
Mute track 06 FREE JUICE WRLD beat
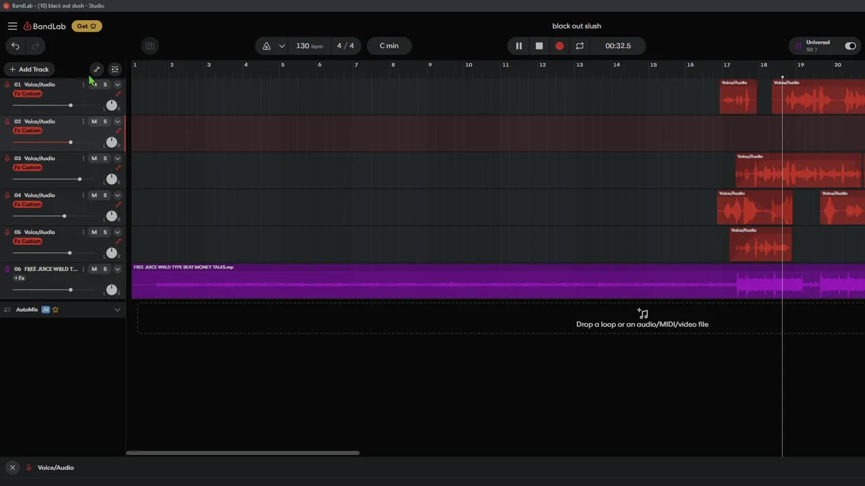click(x=94, y=269)
